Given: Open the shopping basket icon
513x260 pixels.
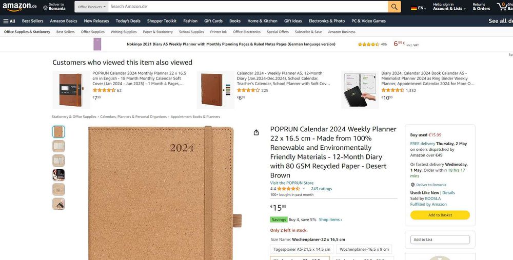Looking at the screenshot, I should tap(502, 6).
